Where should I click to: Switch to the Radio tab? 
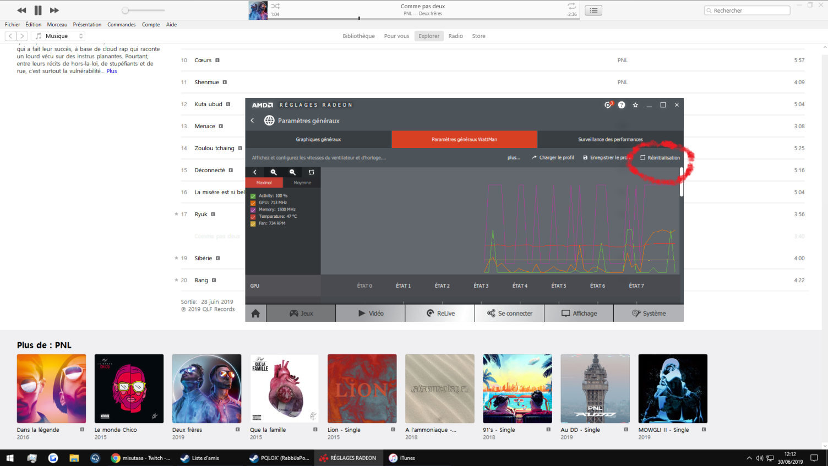(455, 36)
